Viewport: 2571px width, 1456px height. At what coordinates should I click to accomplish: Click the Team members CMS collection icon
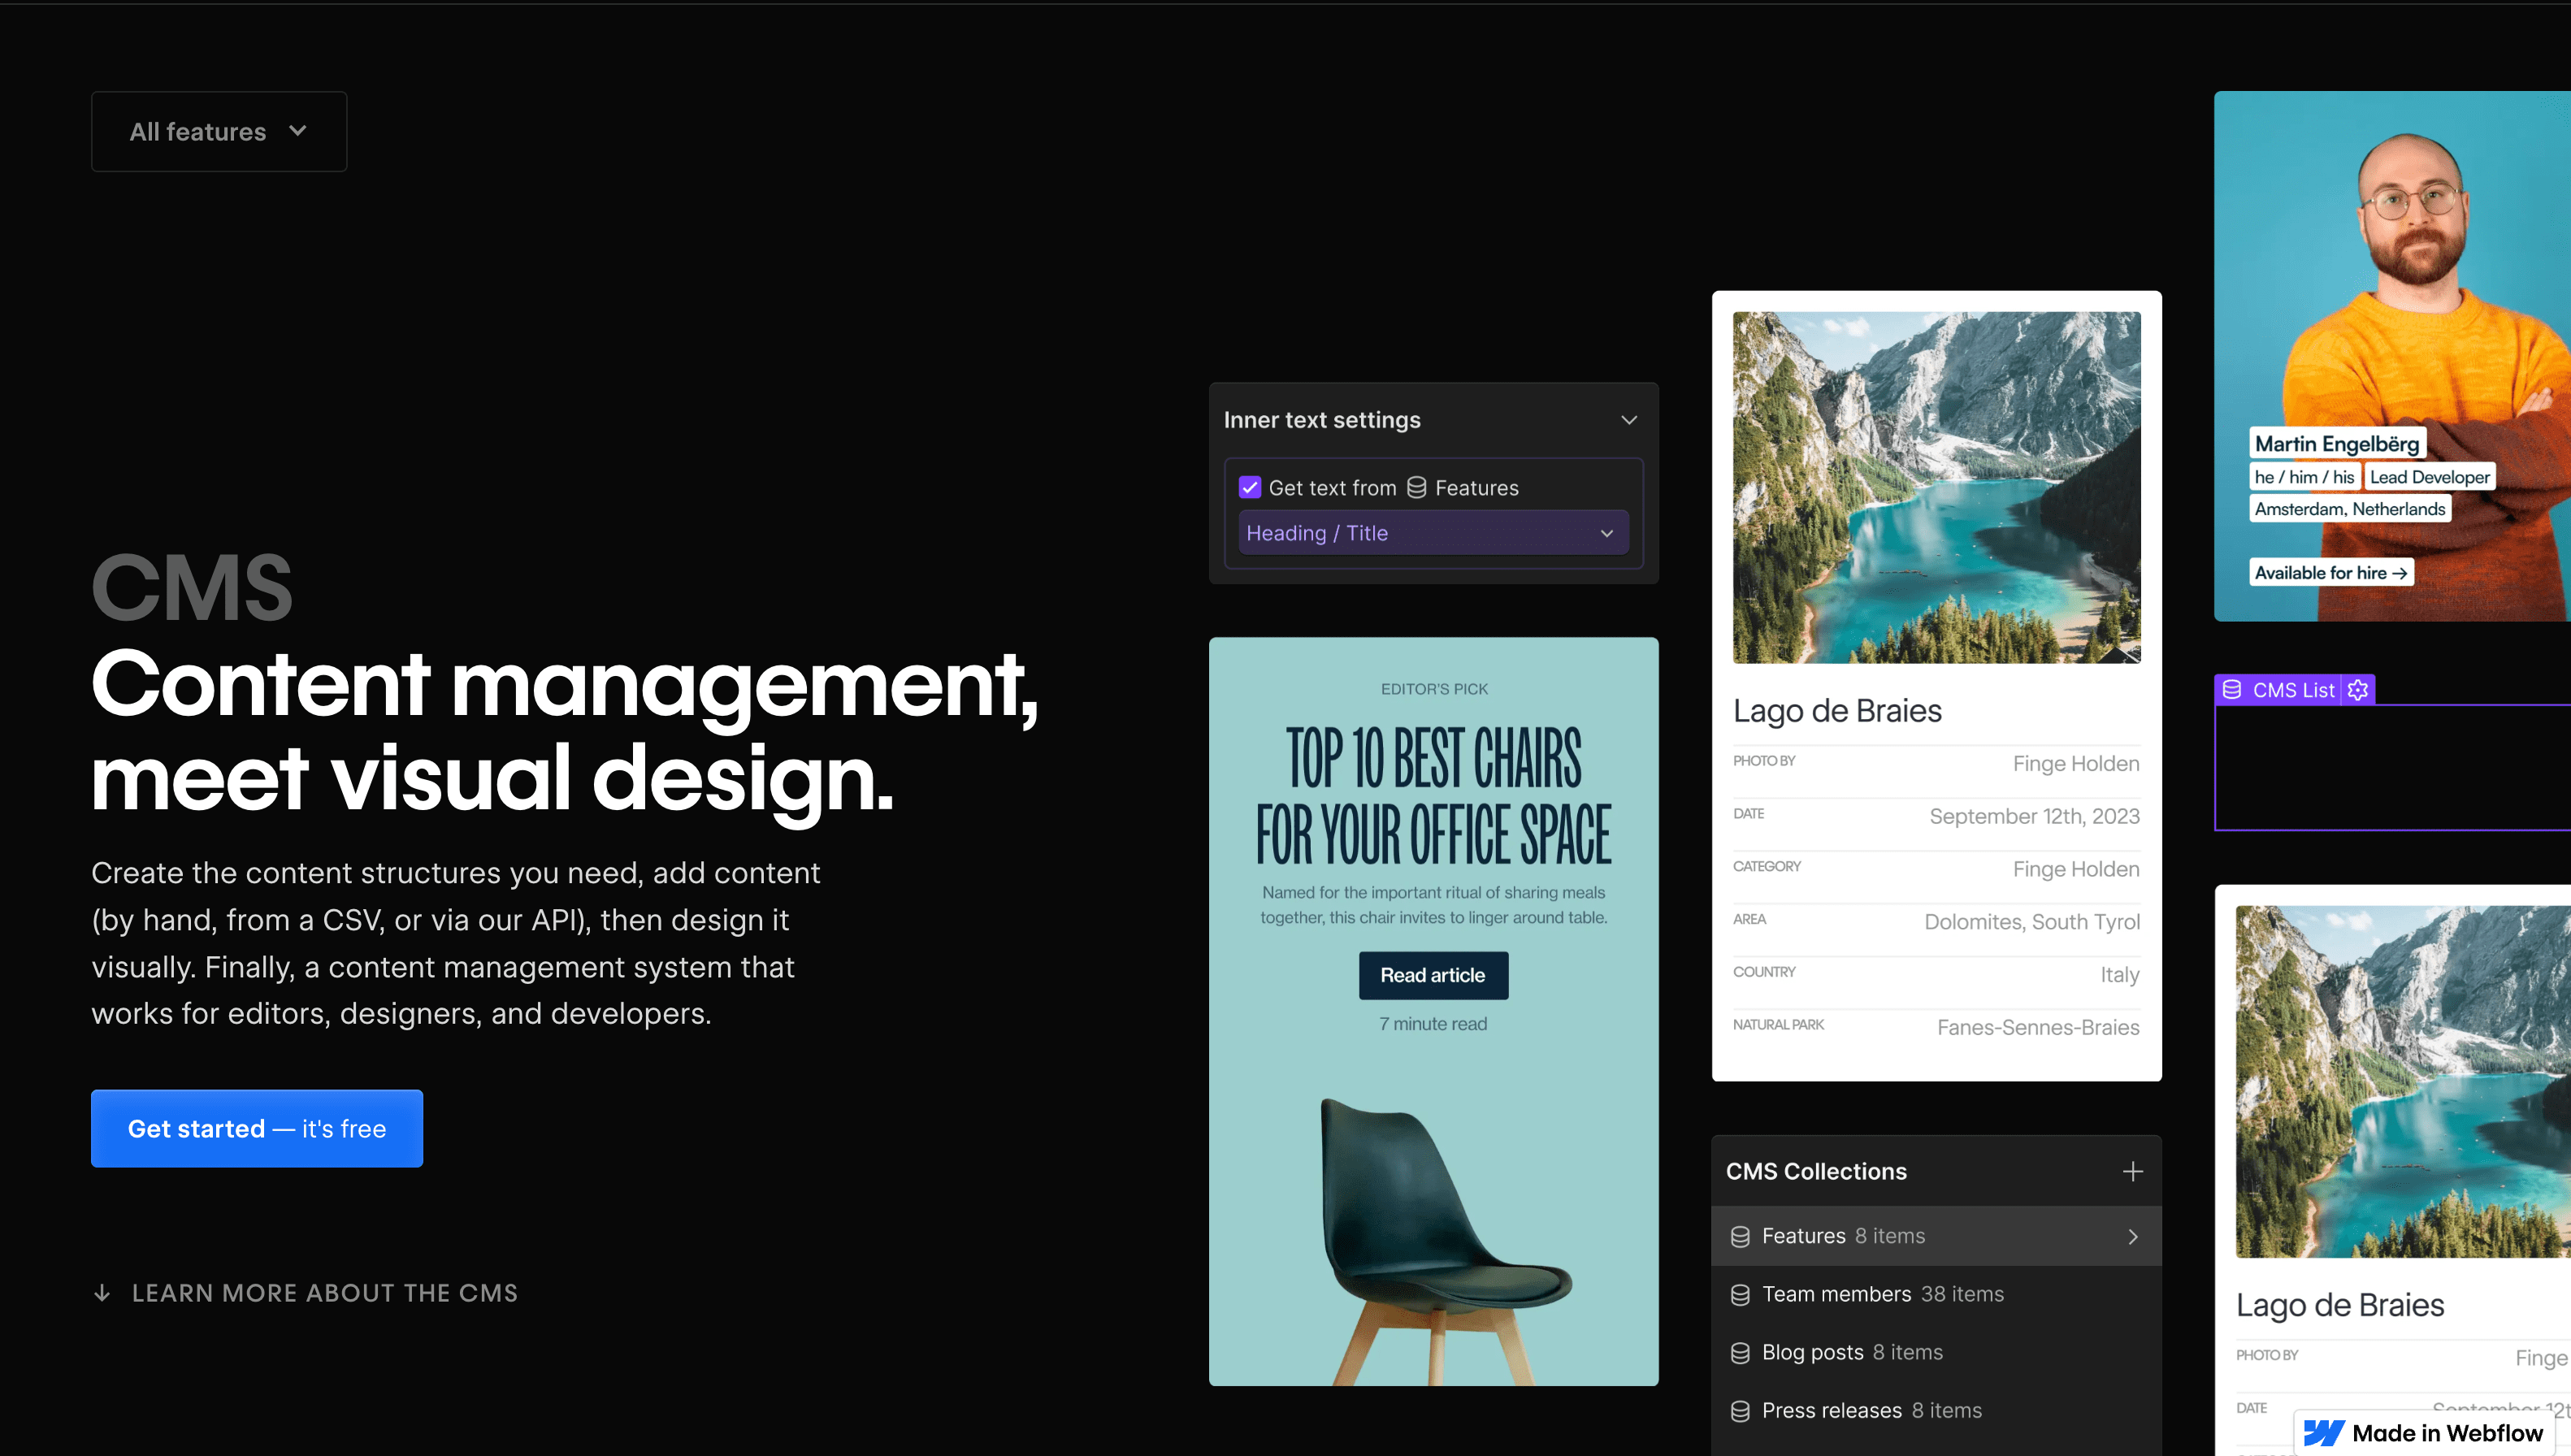[1739, 1292]
